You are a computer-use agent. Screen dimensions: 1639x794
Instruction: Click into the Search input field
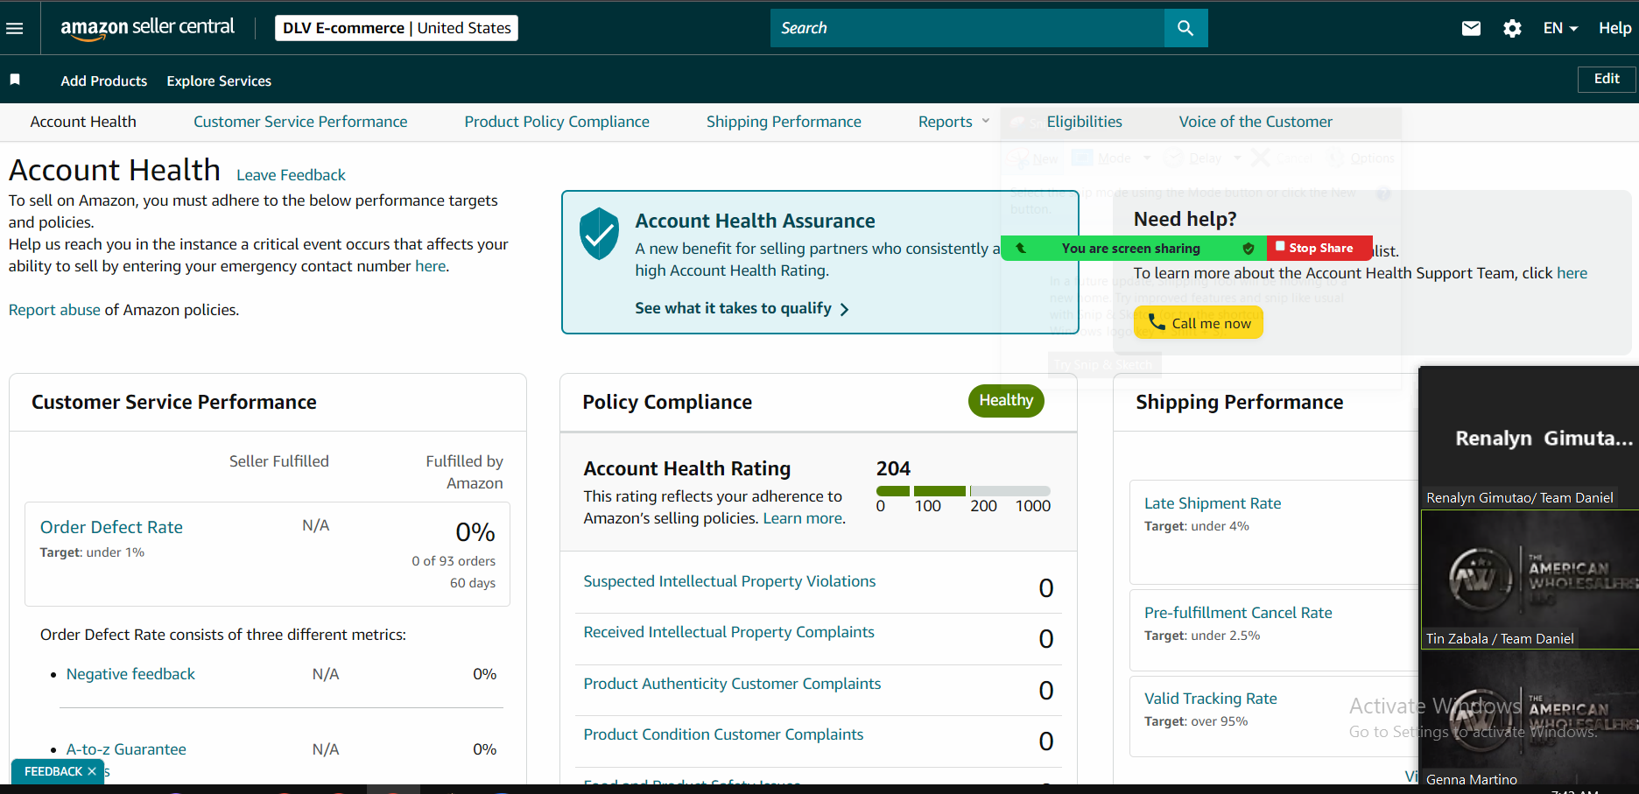967,28
